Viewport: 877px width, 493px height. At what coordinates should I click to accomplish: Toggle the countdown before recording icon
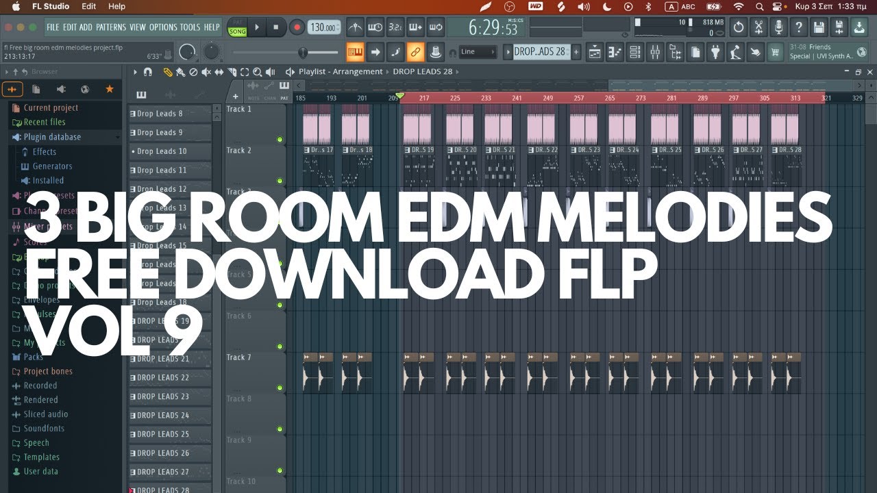pyautogui.click(x=395, y=28)
